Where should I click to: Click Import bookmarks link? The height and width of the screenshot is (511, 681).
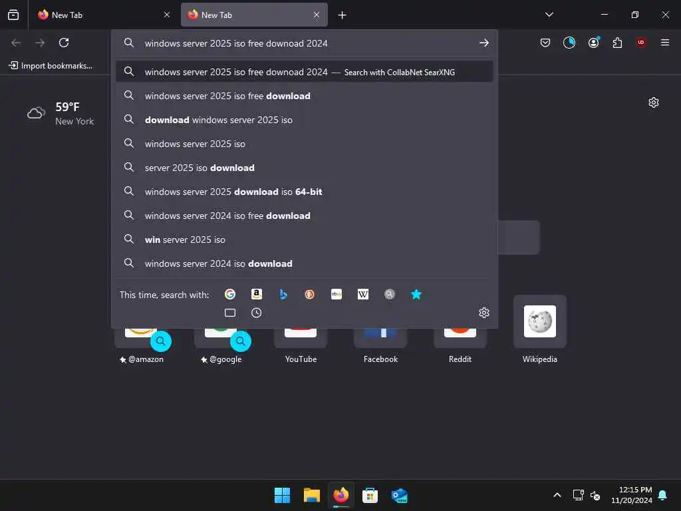[x=51, y=66]
